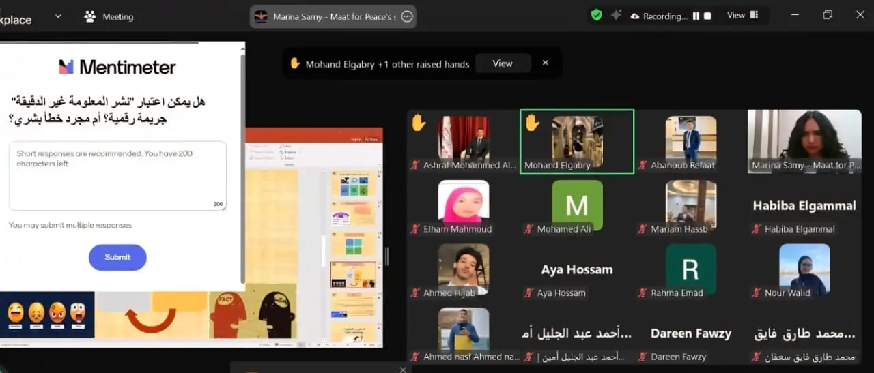The image size is (874, 373).
Task: Stop the meeting recording
Action: click(707, 16)
